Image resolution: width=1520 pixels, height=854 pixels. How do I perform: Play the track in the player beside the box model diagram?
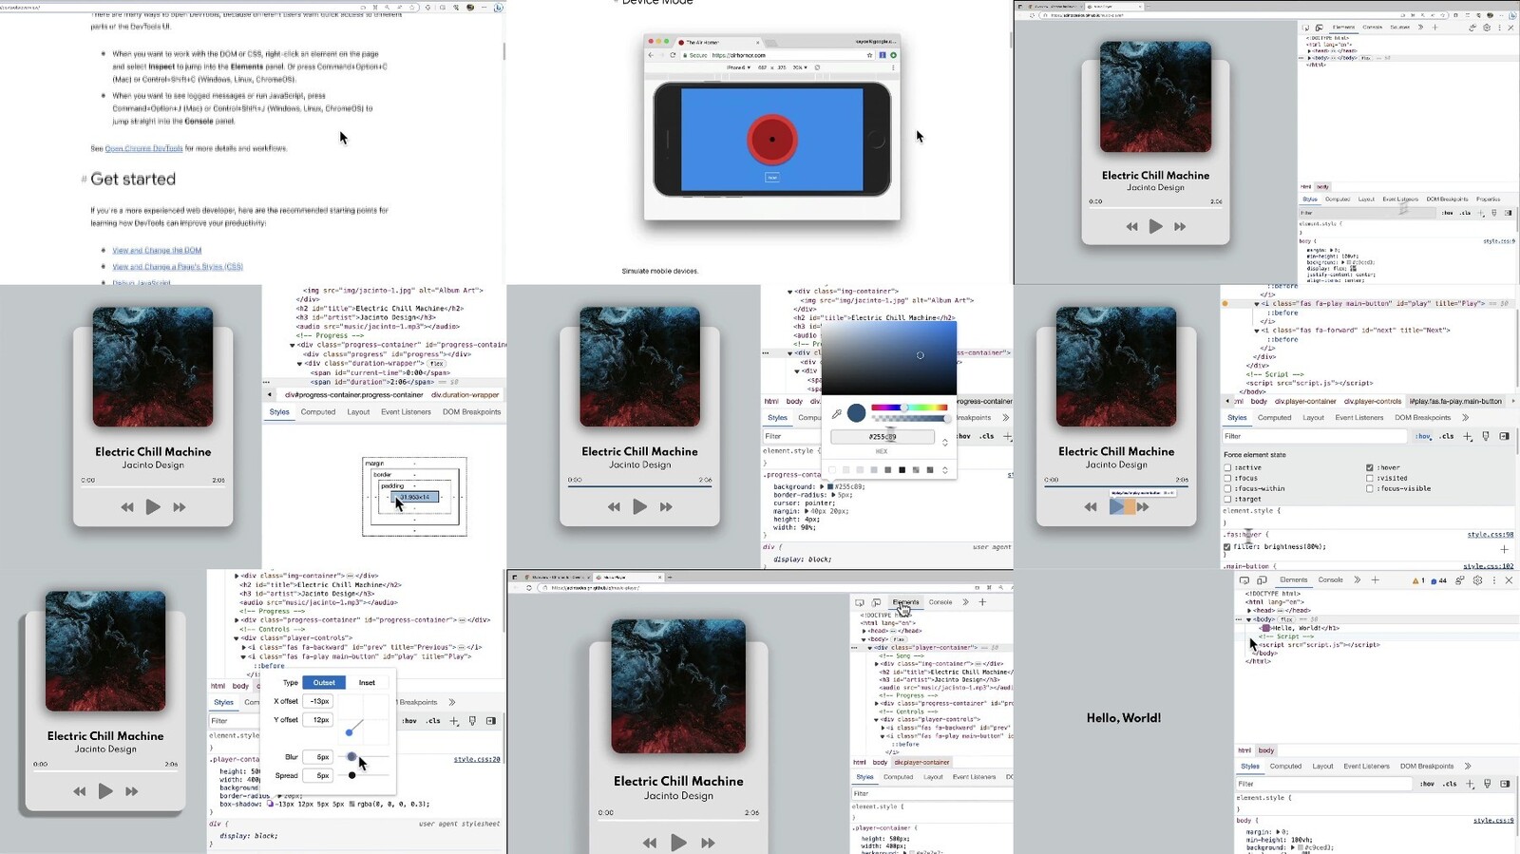click(x=153, y=507)
